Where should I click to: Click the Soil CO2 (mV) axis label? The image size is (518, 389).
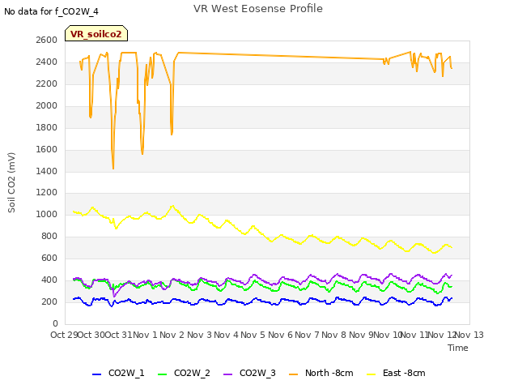click(x=11, y=182)
